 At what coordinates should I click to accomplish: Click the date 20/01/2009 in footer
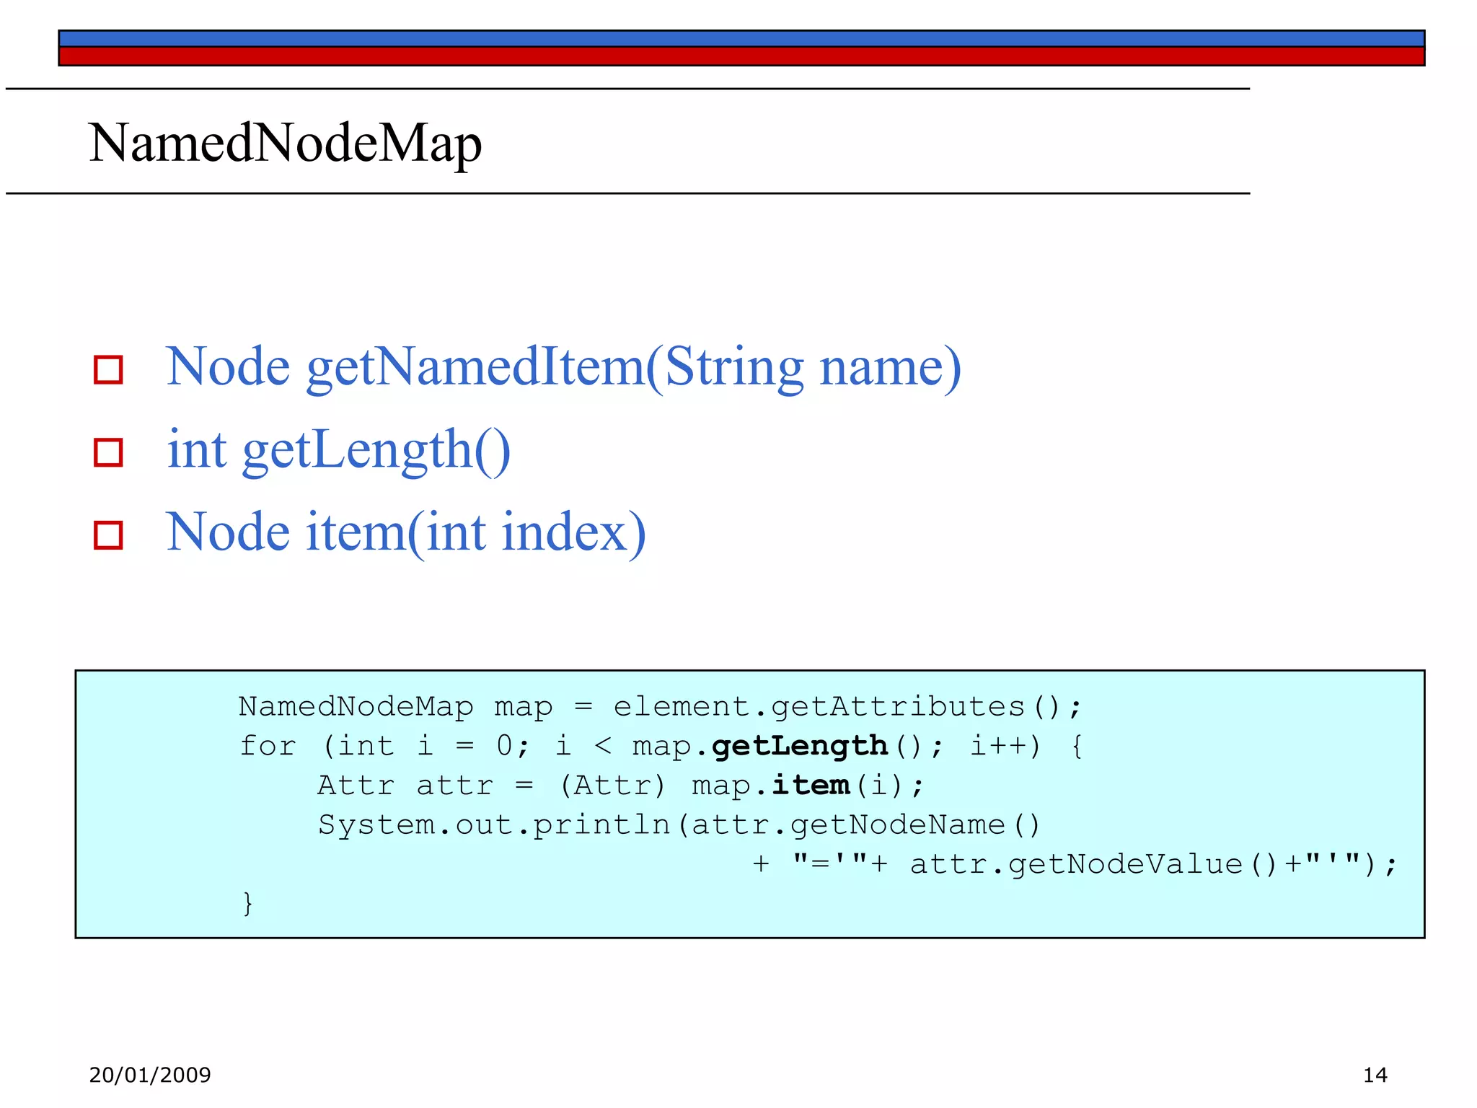pyautogui.click(x=150, y=1075)
